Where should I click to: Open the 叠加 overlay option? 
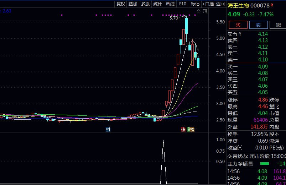tap(133, 4)
